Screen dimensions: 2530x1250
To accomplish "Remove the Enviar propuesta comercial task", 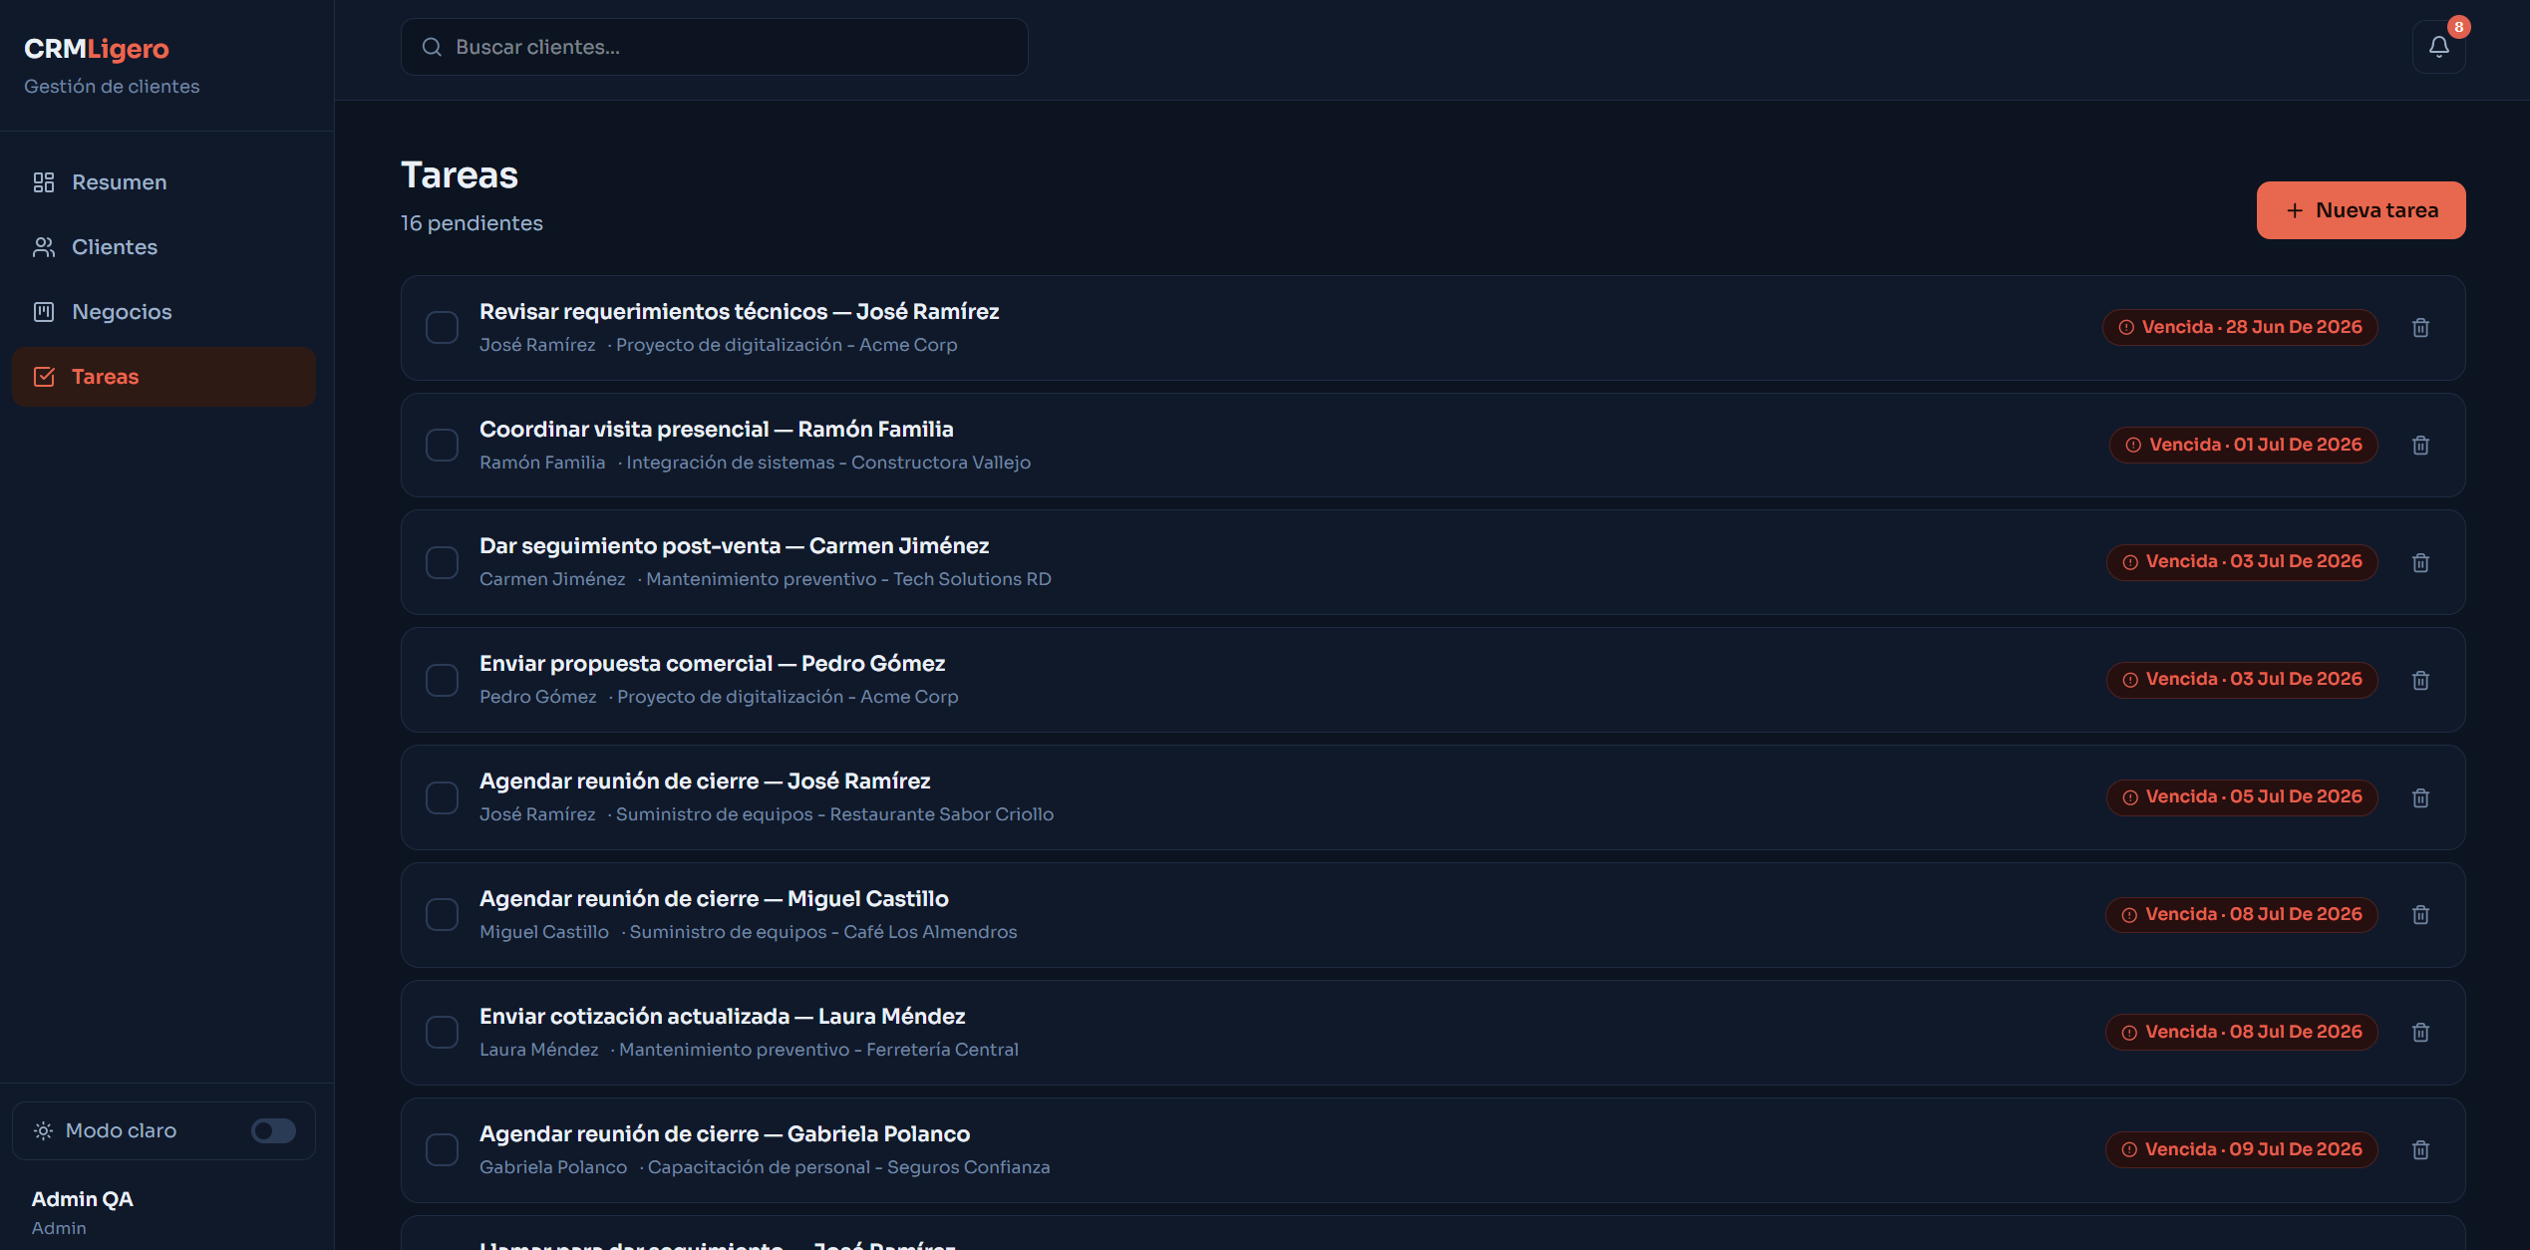I will 2420,681.
